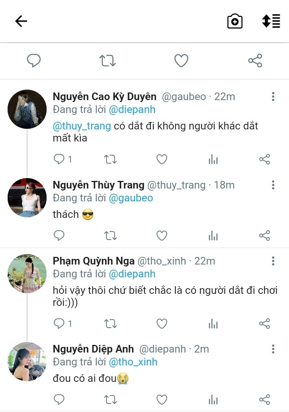Tap the reply icon on the main post
The height and width of the screenshot is (412, 289).
point(34,61)
